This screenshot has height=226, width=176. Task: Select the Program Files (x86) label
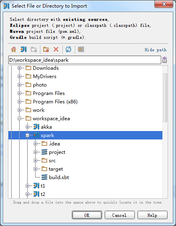click(55, 102)
